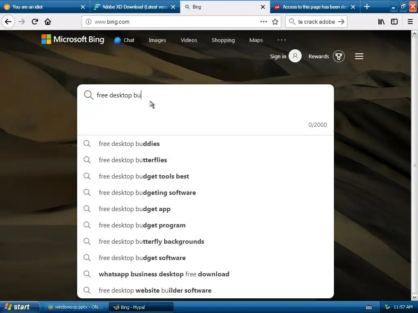Open a new tab with the plus button
Image resolution: width=418 pixels, height=313 pixels.
click(x=367, y=7)
